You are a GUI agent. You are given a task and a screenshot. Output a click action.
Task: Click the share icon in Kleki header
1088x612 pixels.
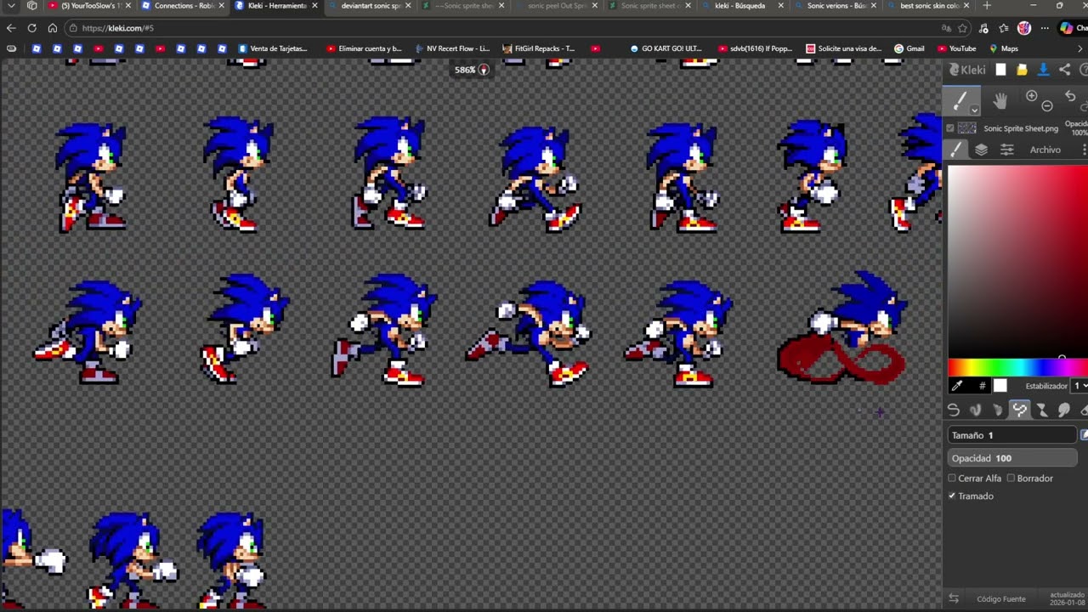(x=1064, y=70)
